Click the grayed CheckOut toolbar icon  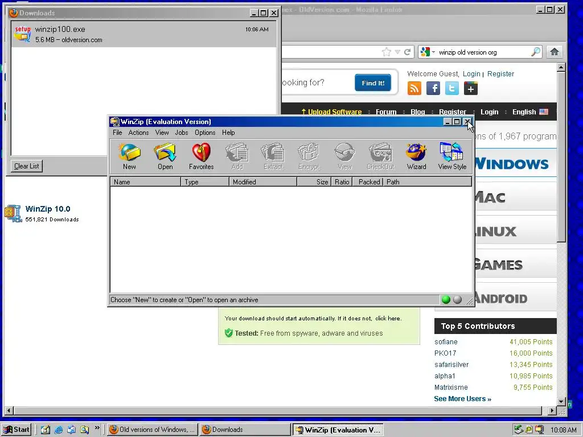pyautogui.click(x=380, y=156)
